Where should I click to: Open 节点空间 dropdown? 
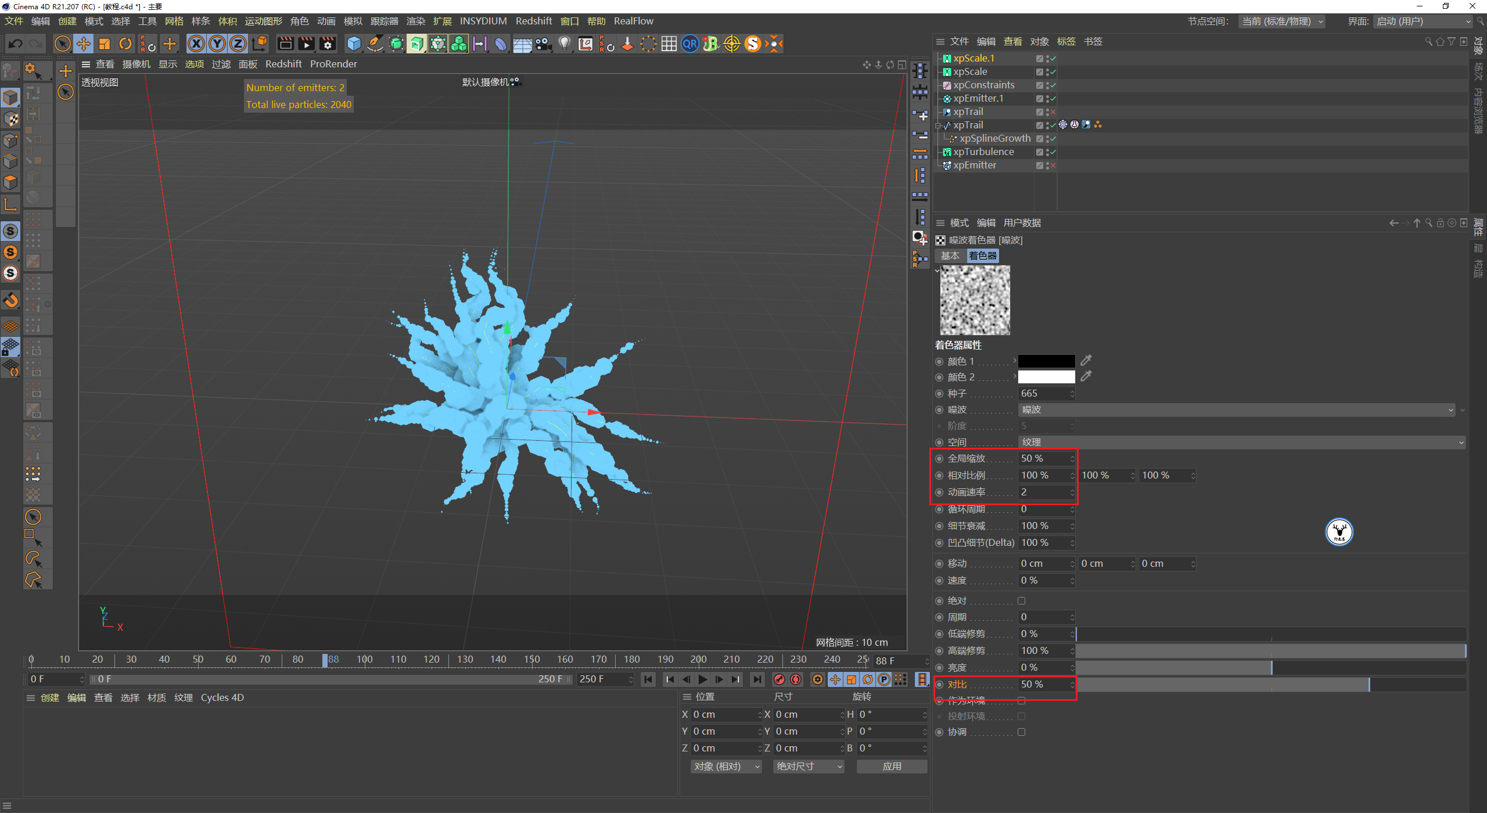point(1282,21)
